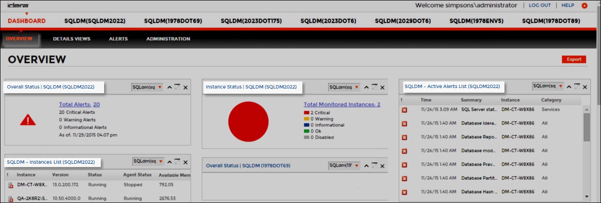Click critical icon for SQL Server stat alert
The height and width of the screenshot is (203, 601).
[404, 110]
